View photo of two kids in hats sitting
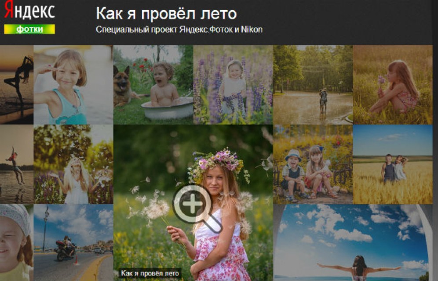The height and width of the screenshot is (281, 438). pos(313,164)
